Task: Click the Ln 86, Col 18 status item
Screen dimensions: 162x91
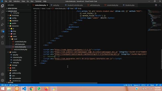Action: (128, 85)
